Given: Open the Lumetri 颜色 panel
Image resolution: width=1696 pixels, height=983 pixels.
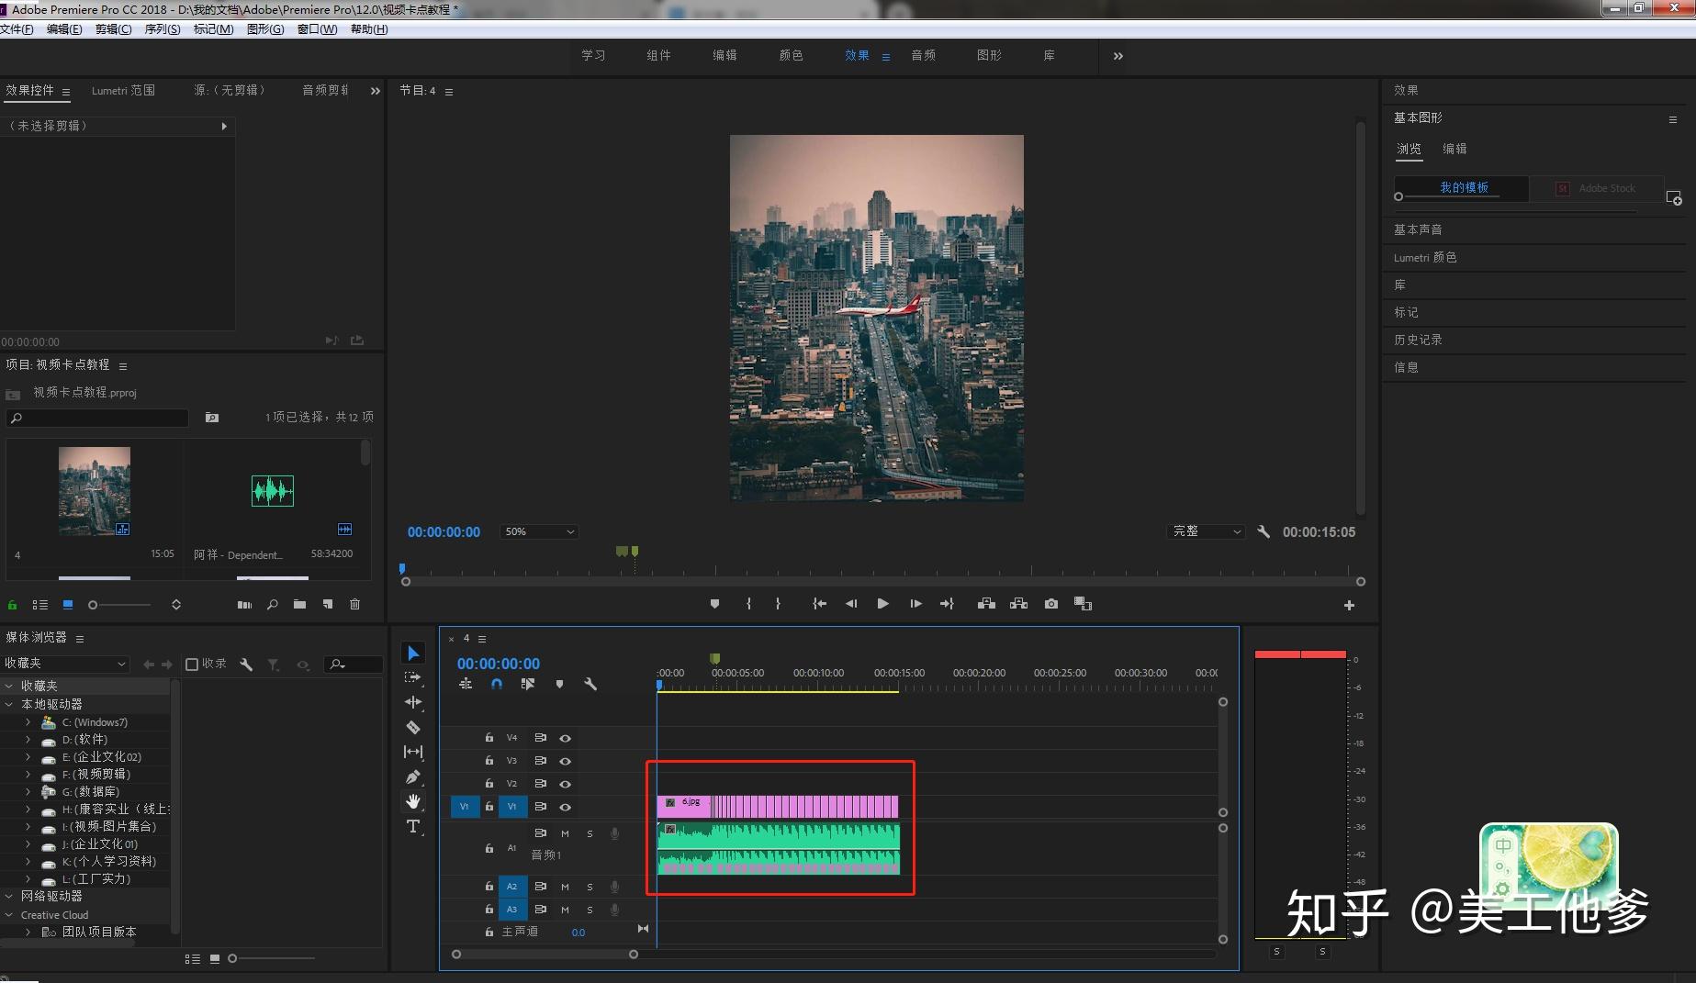Looking at the screenshot, I should (1425, 257).
